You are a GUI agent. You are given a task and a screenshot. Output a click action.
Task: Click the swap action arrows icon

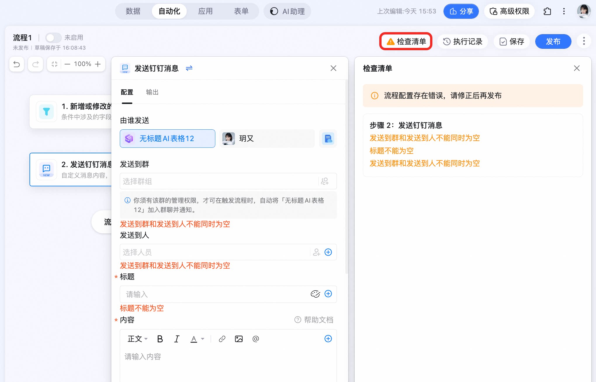point(189,68)
